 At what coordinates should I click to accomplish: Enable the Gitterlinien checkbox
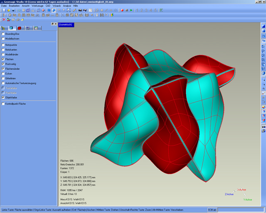(3, 78)
